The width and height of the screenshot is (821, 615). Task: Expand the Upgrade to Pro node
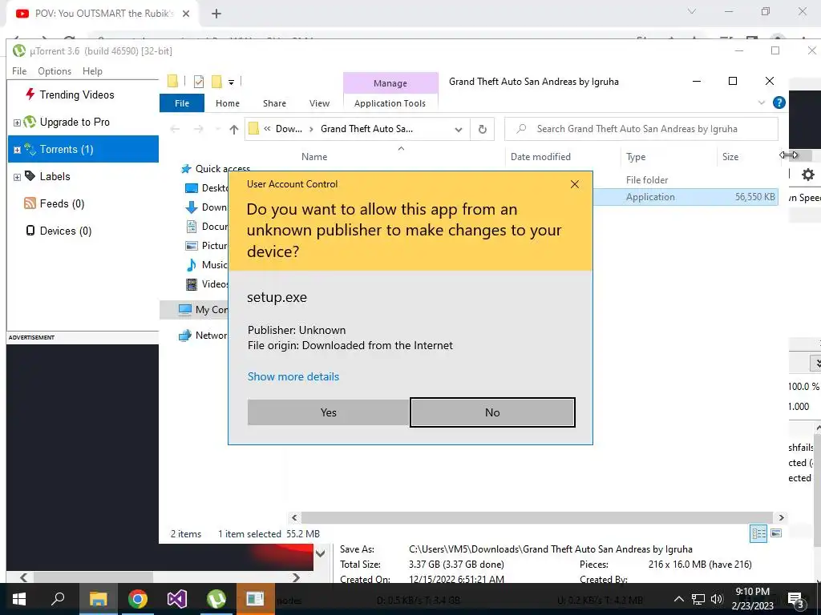point(17,123)
